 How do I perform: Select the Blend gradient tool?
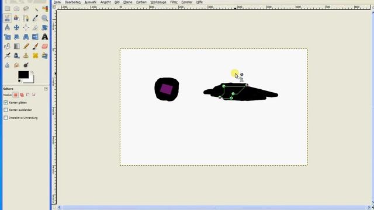[x=16, y=46]
